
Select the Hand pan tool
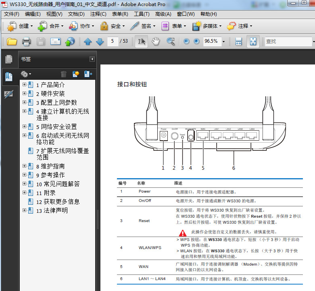[x=156, y=42]
